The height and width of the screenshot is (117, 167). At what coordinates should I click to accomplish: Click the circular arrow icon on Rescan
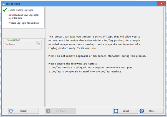coord(11,111)
